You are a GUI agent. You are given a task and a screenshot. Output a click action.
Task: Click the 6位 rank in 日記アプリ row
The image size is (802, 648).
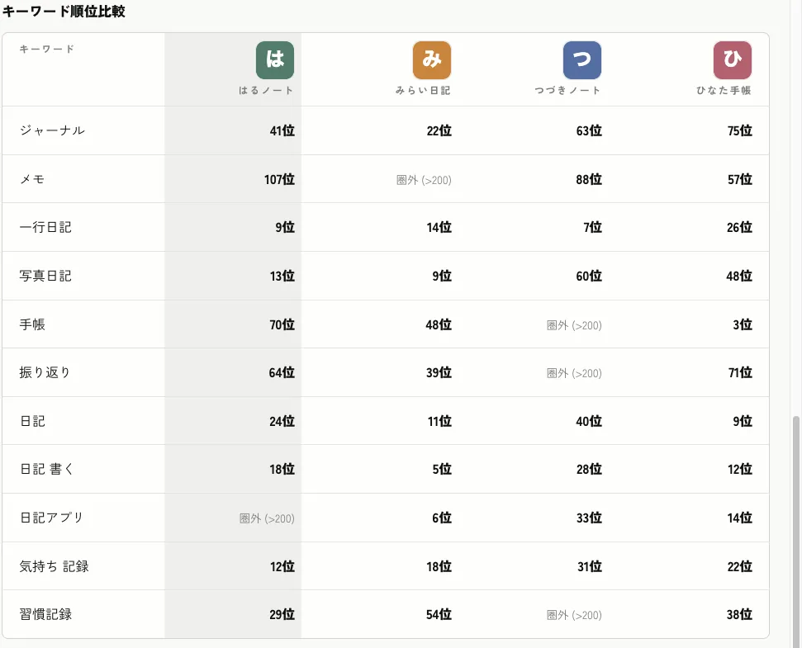[442, 518]
